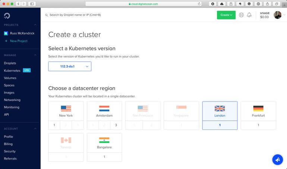Click the Safari share icon
This screenshot has width=287, height=169.
click(267, 4)
